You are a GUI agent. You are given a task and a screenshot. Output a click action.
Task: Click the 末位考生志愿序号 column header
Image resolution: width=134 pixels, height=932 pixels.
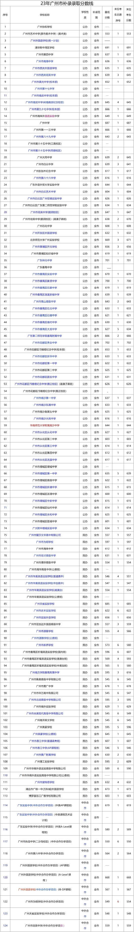point(118,15)
